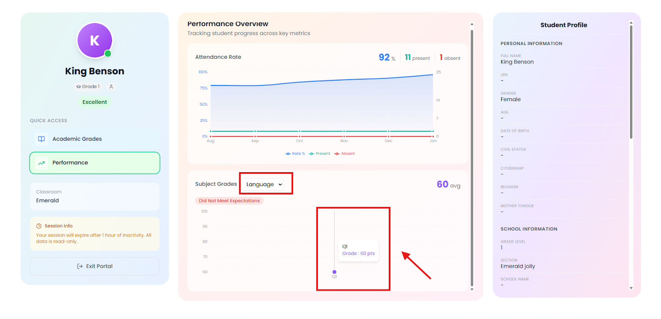Click the trend arrow icon beside Performance

click(x=41, y=163)
